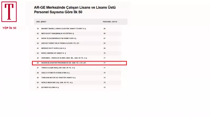Click personnel count 75 in WORLD MEDICINE row
The width and height of the screenshot is (210, 117).
point(104,83)
